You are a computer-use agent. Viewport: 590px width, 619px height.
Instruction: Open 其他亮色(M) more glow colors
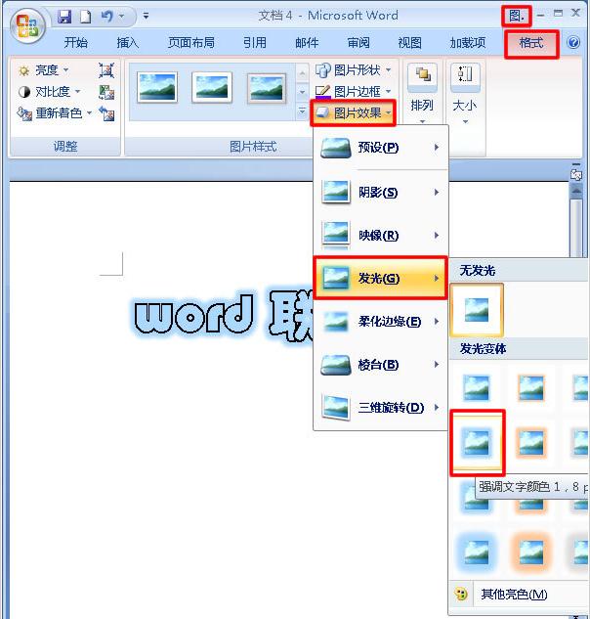519,595
